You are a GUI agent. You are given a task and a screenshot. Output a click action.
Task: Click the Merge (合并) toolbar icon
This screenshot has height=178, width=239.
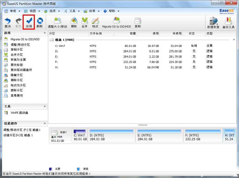(85, 23)
